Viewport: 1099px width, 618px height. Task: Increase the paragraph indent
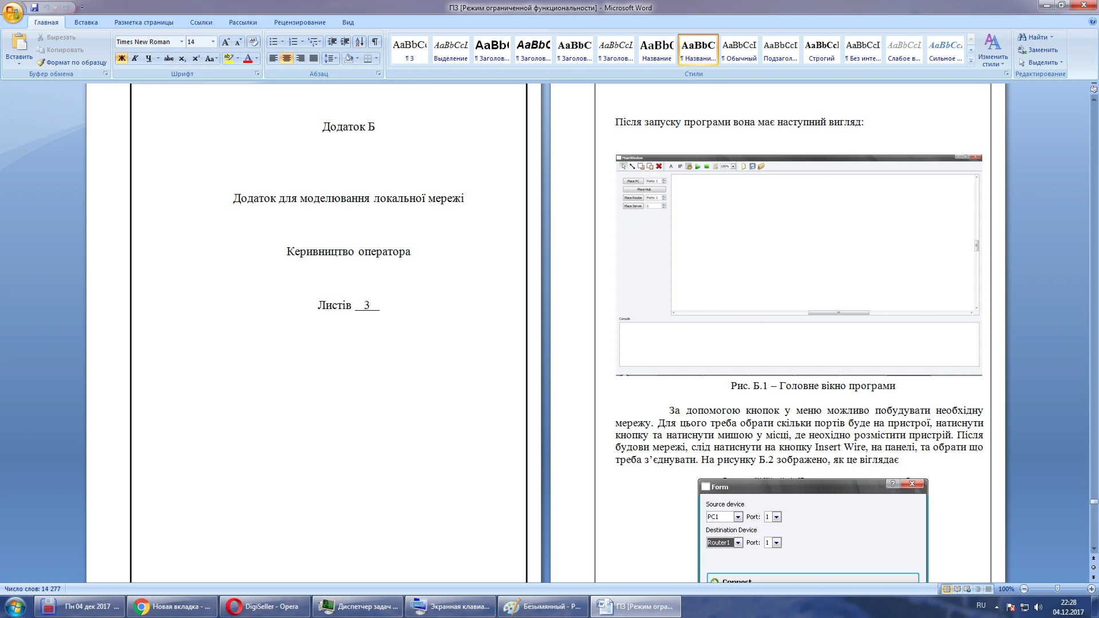tap(345, 42)
